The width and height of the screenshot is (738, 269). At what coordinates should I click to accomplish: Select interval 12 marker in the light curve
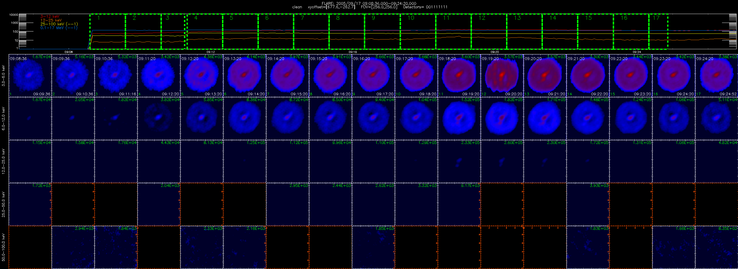(x=482, y=18)
